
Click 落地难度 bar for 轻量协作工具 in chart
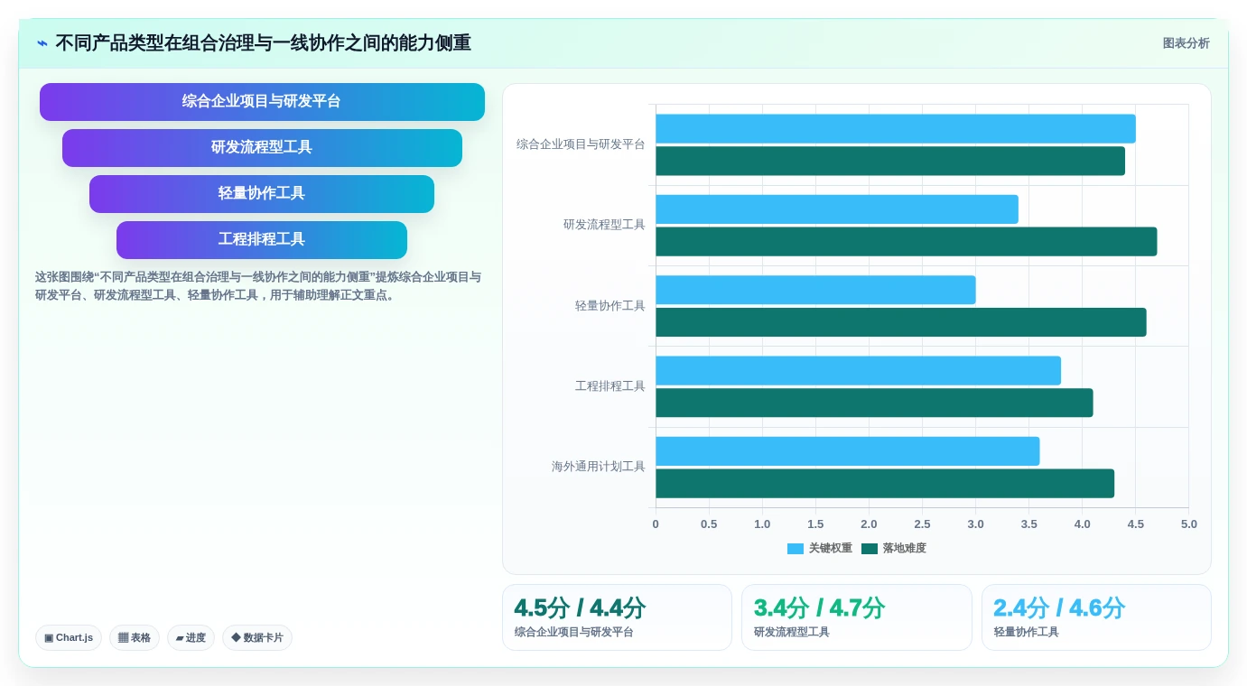pos(901,322)
